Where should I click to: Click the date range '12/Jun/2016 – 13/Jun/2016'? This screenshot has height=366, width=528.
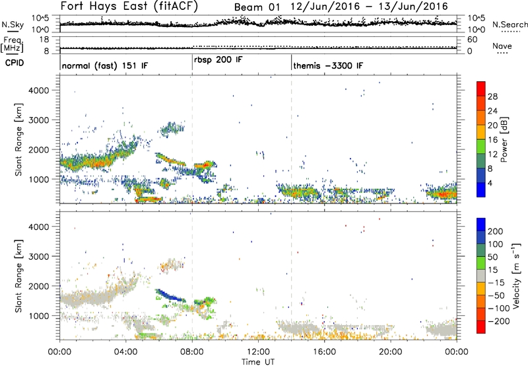pos(370,7)
